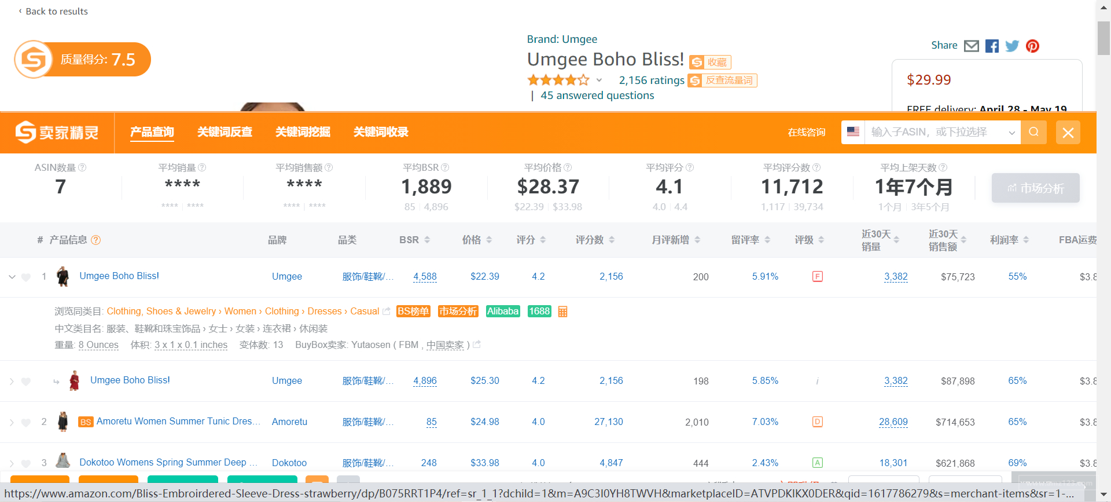This screenshot has height=502, width=1111.
Task: Share on Twitter icon
Action: tap(1012, 46)
